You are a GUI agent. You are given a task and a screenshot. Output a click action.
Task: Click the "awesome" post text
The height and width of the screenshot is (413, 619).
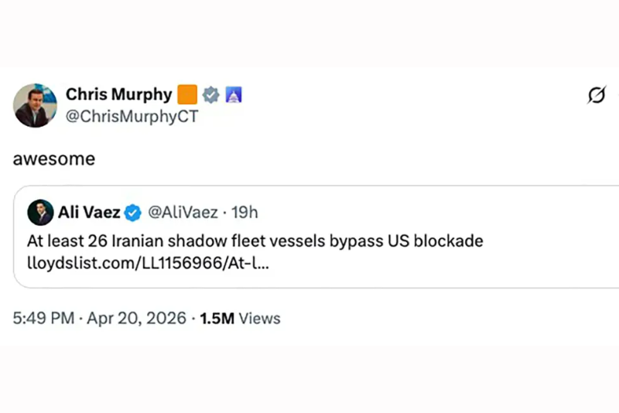[x=54, y=159]
